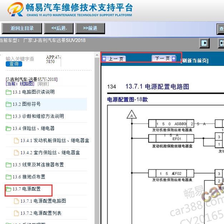The height and width of the screenshot is (224, 224).
Task: Open folder 13.2 图标符号
Action: click(x=26, y=104)
